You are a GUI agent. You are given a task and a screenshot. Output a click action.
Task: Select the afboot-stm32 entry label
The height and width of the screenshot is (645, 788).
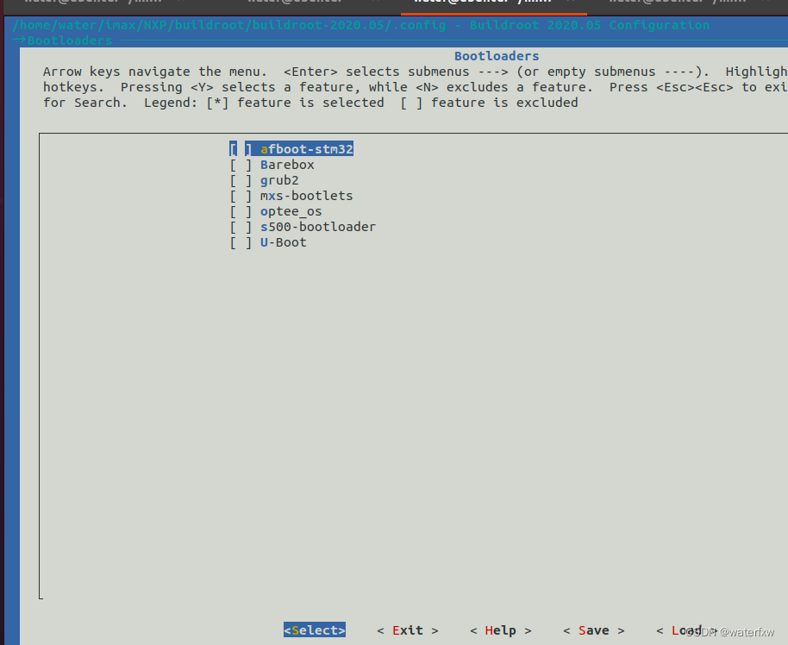point(307,149)
